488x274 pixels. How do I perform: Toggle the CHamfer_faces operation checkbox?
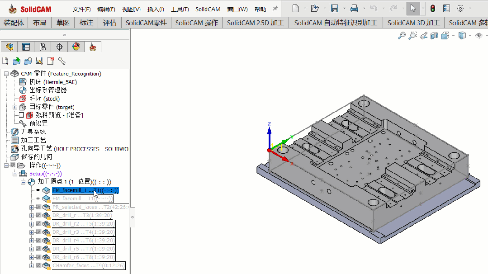pyautogui.click(x=38, y=265)
